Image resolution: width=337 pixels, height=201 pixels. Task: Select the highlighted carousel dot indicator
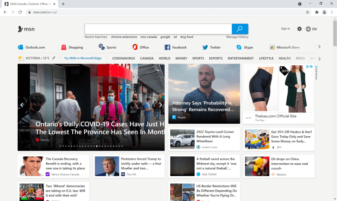(97, 146)
